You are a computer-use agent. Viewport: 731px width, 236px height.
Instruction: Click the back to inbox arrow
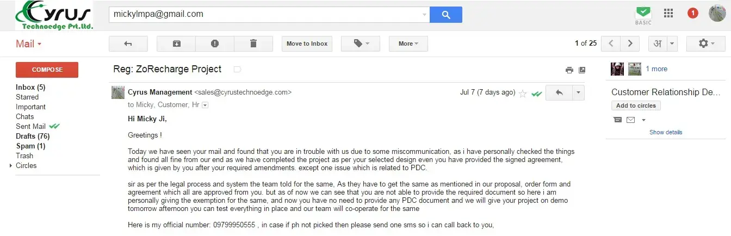[x=128, y=44]
